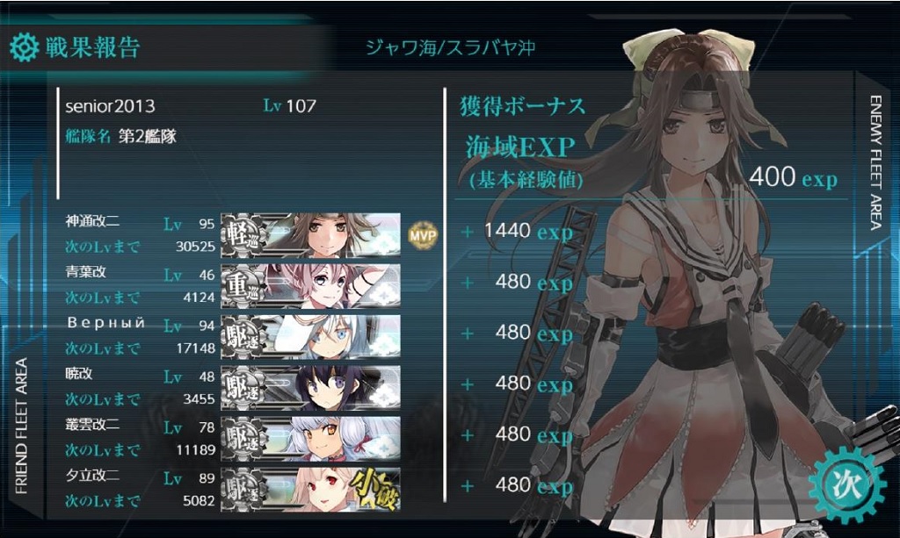This screenshot has width=900, height=538.
Task: Click the gold MVP badge
Action: click(x=423, y=235)
